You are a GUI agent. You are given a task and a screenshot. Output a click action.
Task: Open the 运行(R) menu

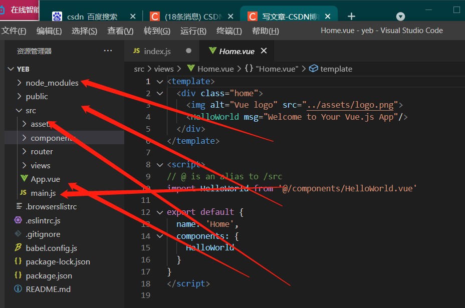(193, 31)
